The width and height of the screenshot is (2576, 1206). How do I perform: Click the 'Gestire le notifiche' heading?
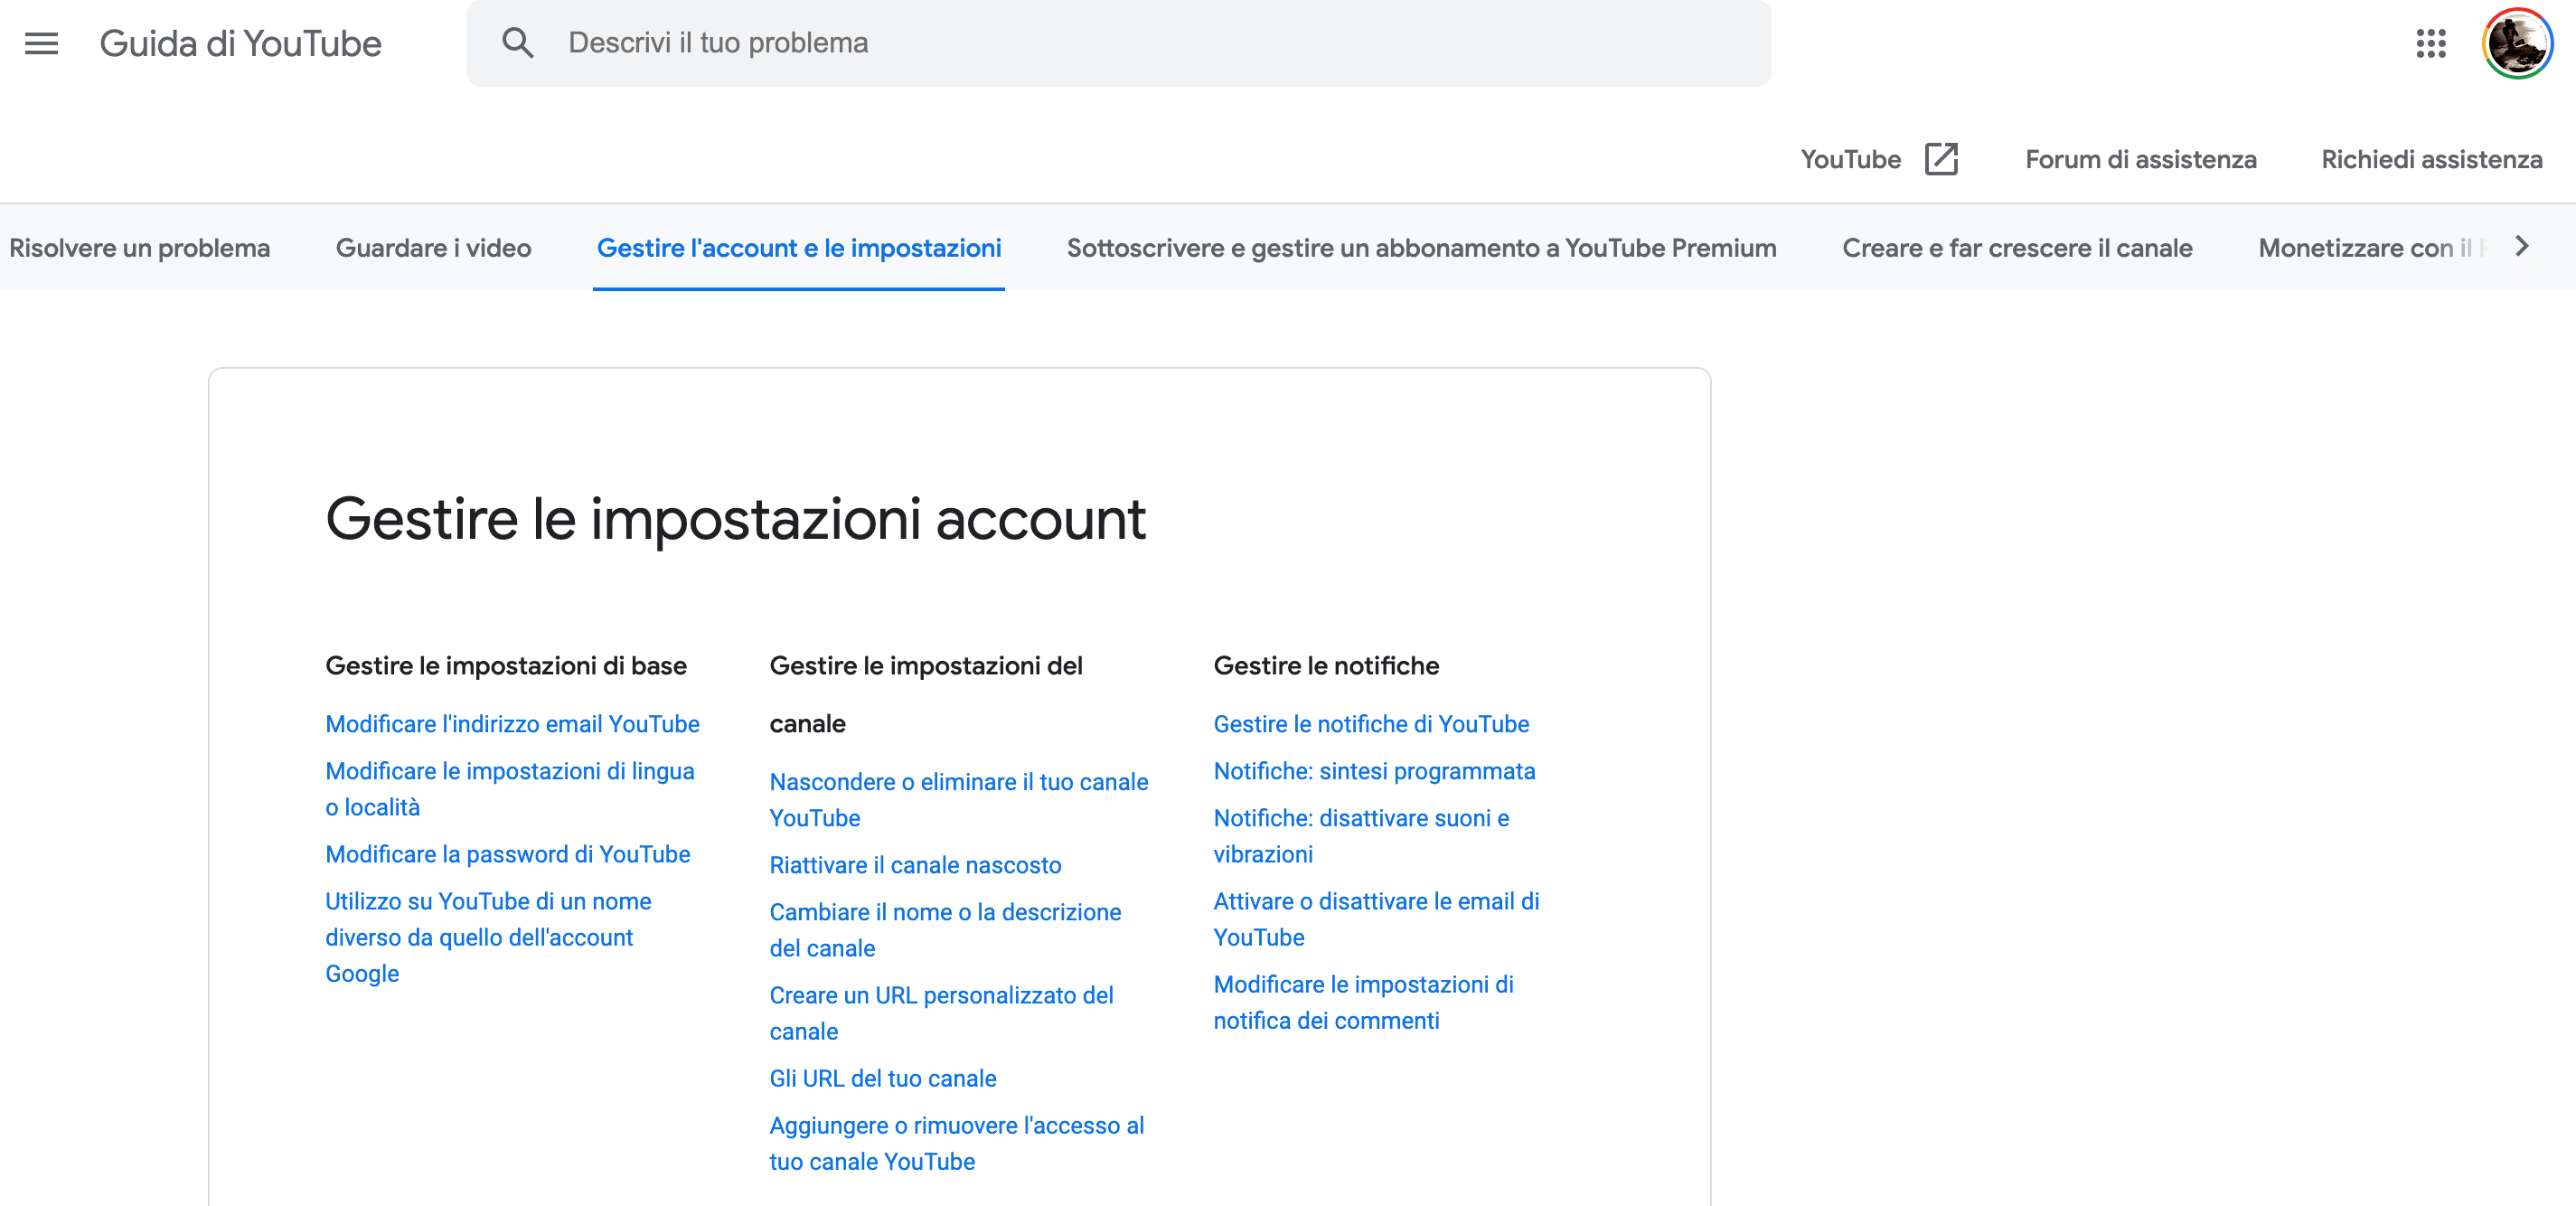(1326, 666)
